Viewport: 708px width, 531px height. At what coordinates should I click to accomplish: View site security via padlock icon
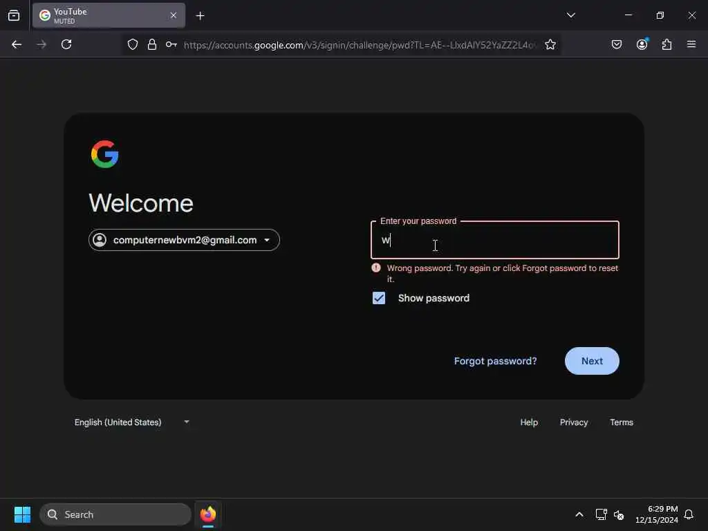[152, 44]
